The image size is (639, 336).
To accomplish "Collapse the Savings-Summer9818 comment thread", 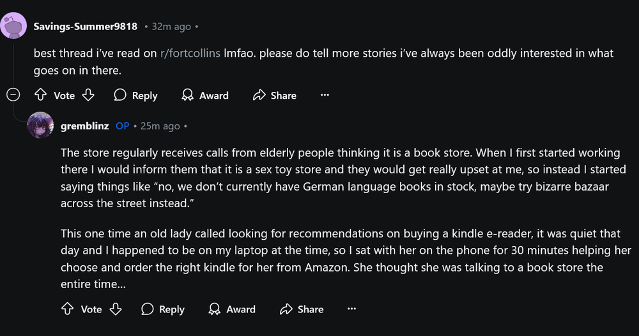I will pos(13,95).
